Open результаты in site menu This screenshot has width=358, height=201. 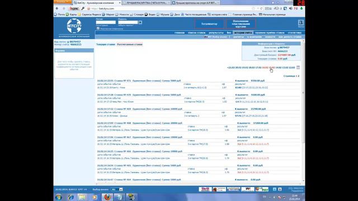[216, 33]
